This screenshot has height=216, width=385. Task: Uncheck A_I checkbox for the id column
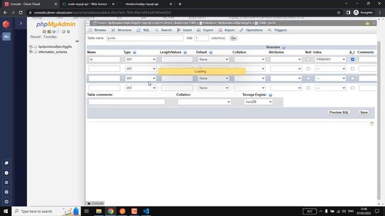tap(353, 59)
